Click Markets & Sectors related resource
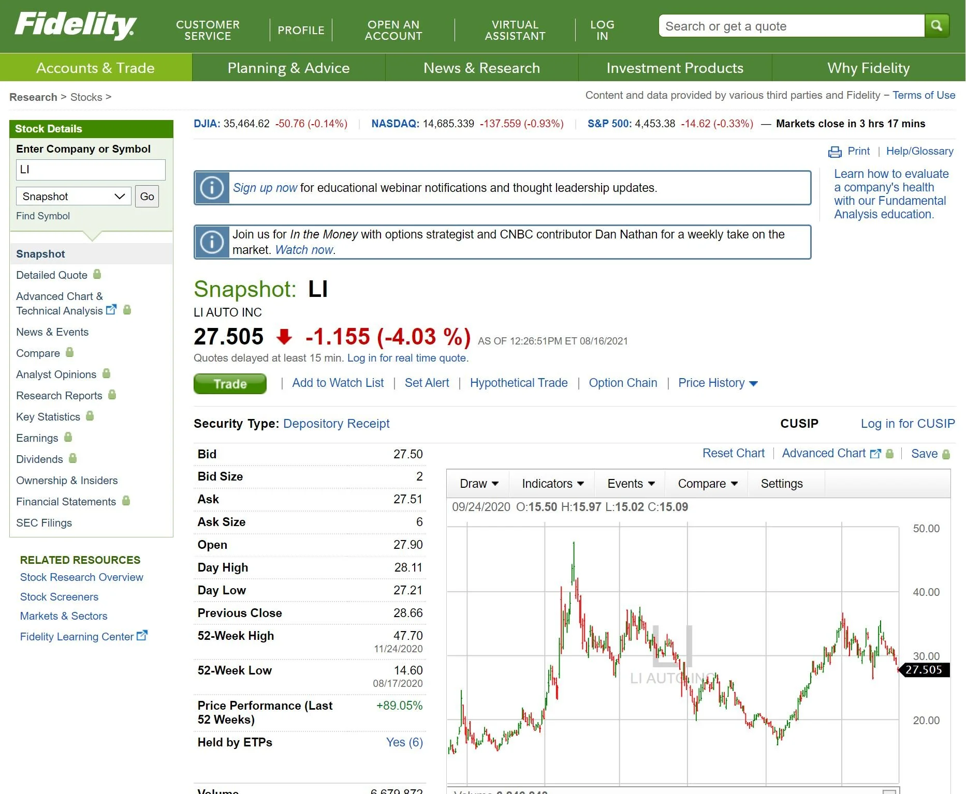966x794 pixels. click(64, 616)
